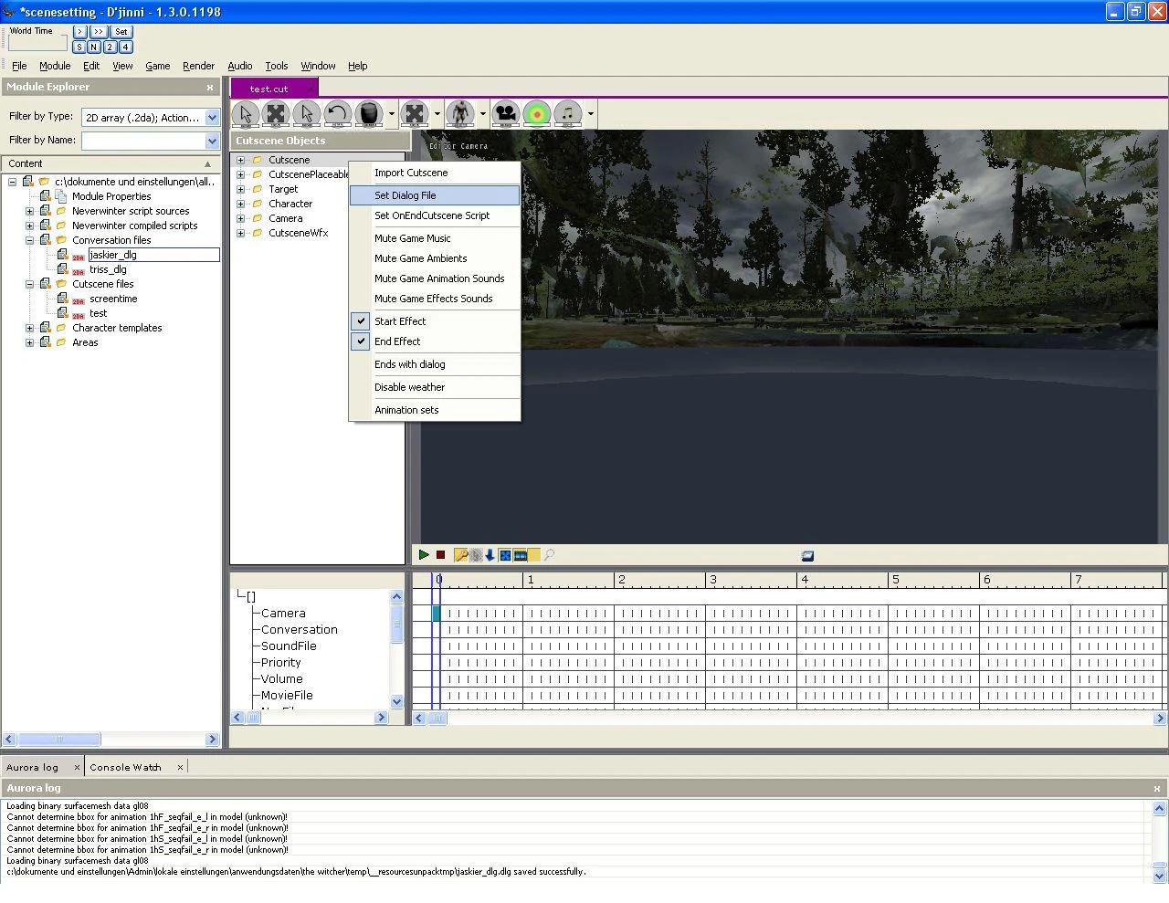Open the Filter by Type combo box

(151, 117)
